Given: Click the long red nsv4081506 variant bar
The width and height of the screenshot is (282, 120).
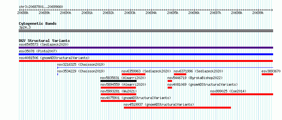Looking at the screenshot, I should pyautogui.click(x=146, y=61).
